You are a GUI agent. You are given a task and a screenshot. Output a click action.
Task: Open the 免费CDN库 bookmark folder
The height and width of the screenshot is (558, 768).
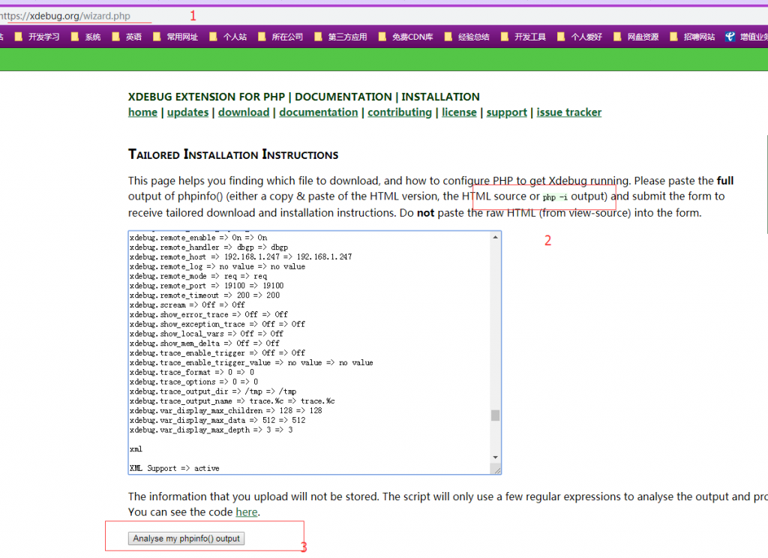pyautogui.click(x=406, y=37)
